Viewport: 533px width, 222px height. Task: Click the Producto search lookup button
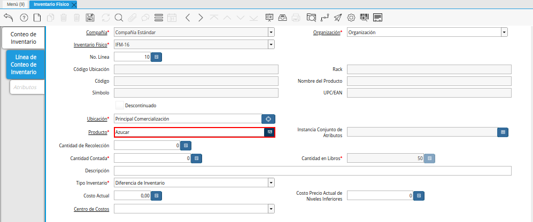[270, 132]
